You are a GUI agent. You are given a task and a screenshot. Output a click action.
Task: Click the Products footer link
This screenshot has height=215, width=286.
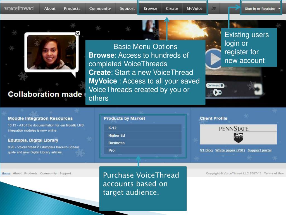[31, 173]
